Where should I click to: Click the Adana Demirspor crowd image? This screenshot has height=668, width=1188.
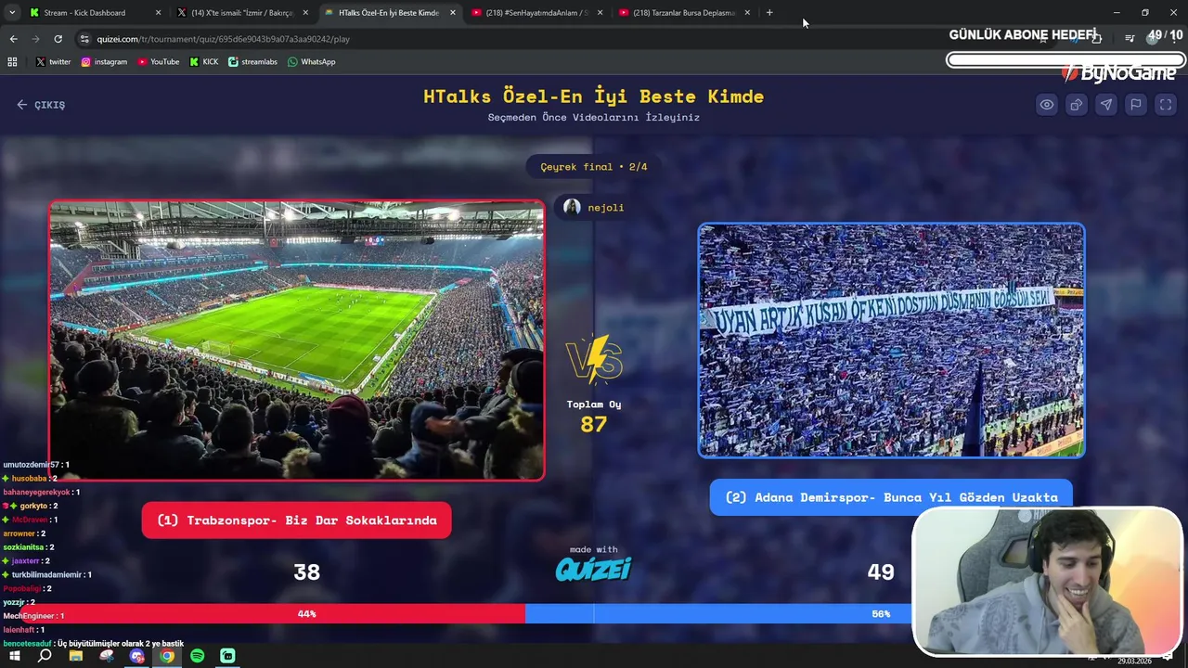891,340
